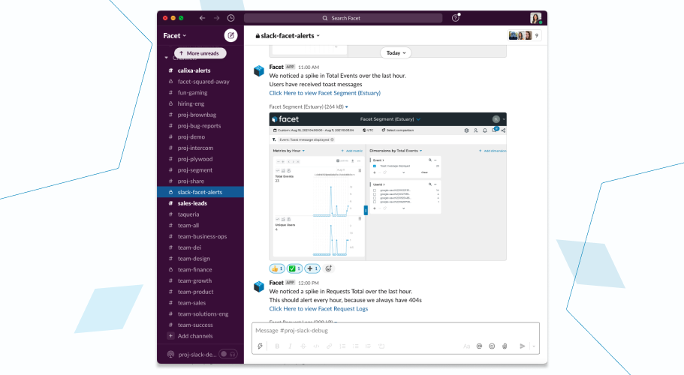684x375 pixels.
Task: Open slack-facet-alerts channel details dropdown
Action: [288, 36]
